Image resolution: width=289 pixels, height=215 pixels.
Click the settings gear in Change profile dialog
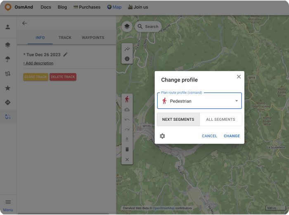[x=162, y=136]
